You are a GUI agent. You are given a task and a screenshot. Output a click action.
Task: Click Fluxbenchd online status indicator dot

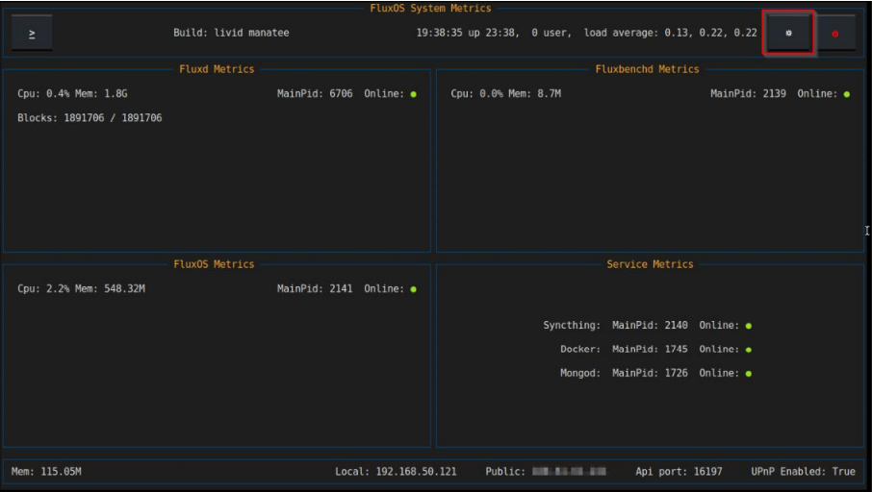tap(846, 94)
